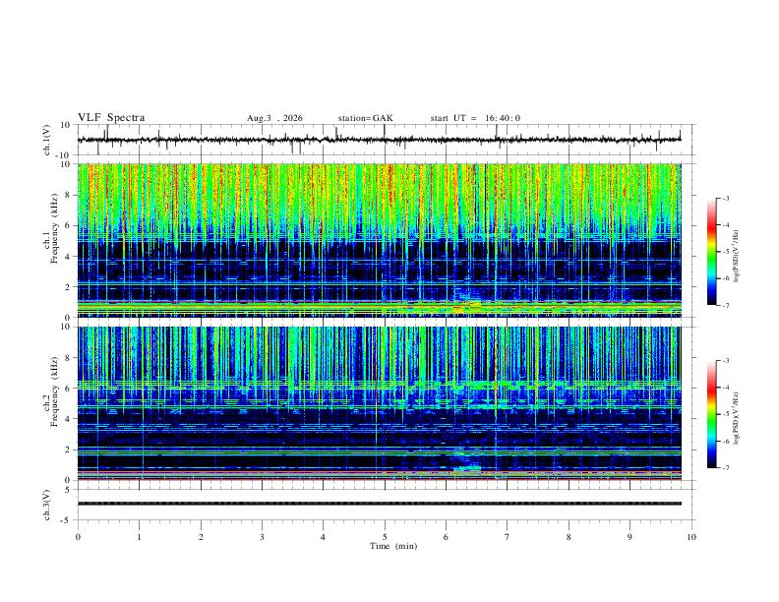Click the 10 minute tick label on time axis
This screenshot has height=602, width=779.
click(x=691, y=537)
